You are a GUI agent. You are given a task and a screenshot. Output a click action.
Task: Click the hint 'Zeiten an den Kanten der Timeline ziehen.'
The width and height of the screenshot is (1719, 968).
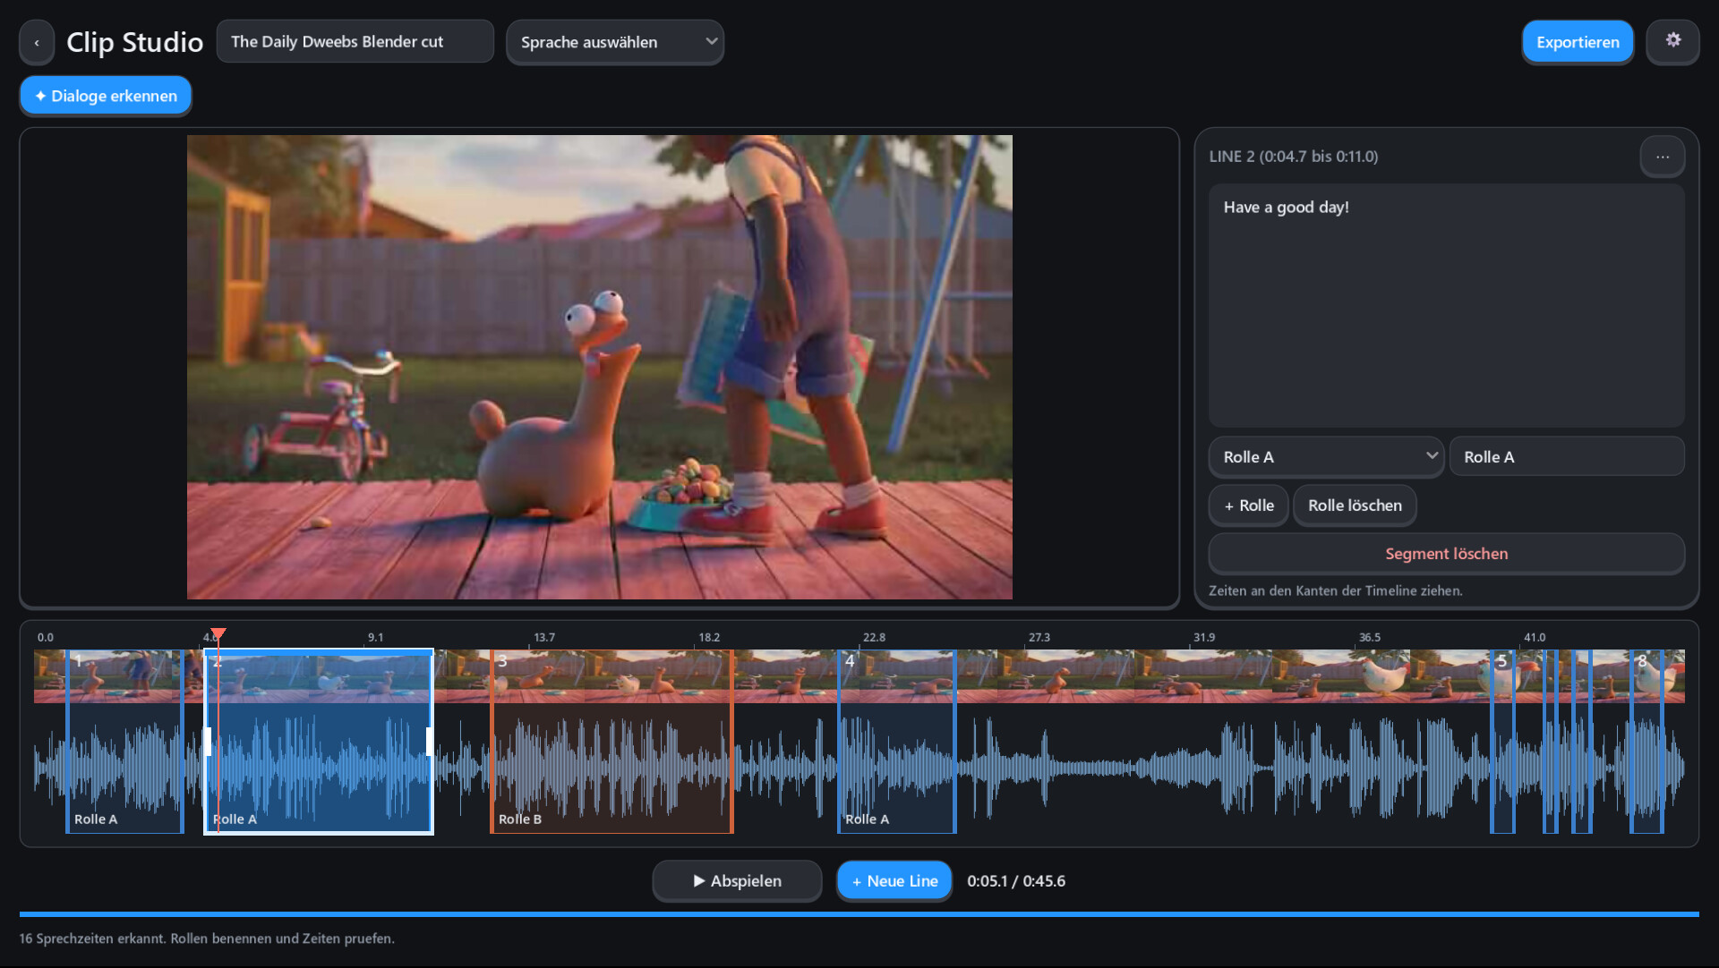(x=1336, y=590)
